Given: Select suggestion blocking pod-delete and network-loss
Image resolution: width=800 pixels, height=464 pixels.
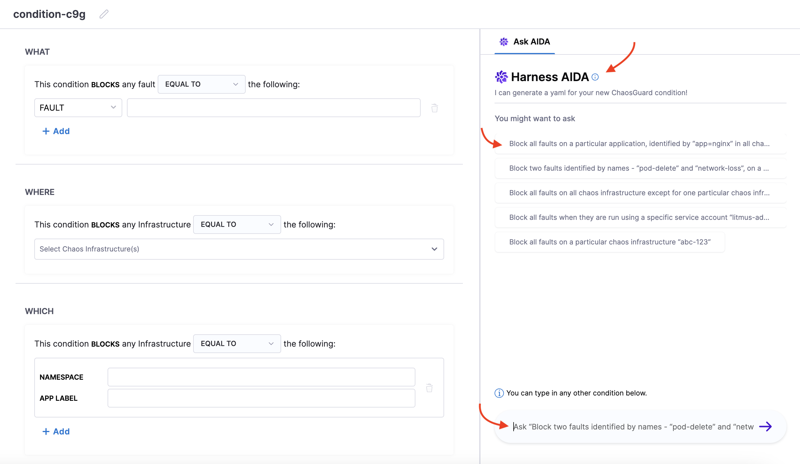Looking at the screenshot, I should click(x=639, y=168).
